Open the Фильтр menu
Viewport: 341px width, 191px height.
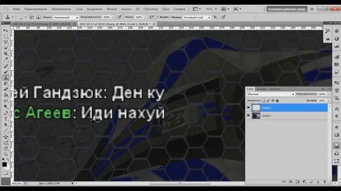111,9
